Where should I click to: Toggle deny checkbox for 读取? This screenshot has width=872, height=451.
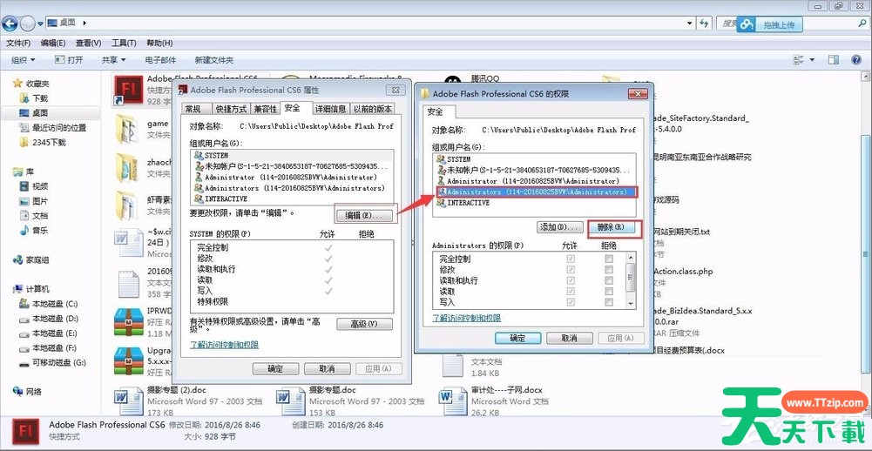click(610, 292)
